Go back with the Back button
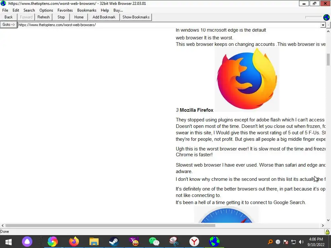 tap(9, 17)
